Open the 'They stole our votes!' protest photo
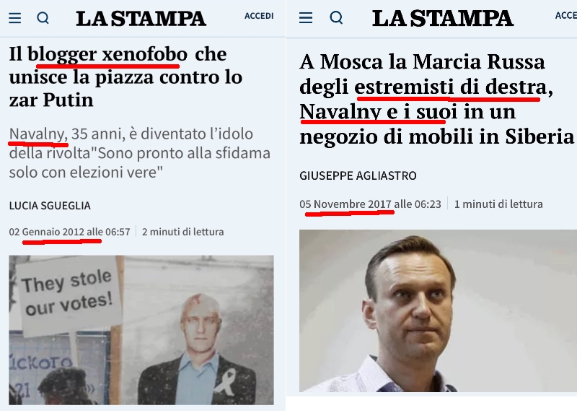The image size is (577, 413). coord(141,330)
